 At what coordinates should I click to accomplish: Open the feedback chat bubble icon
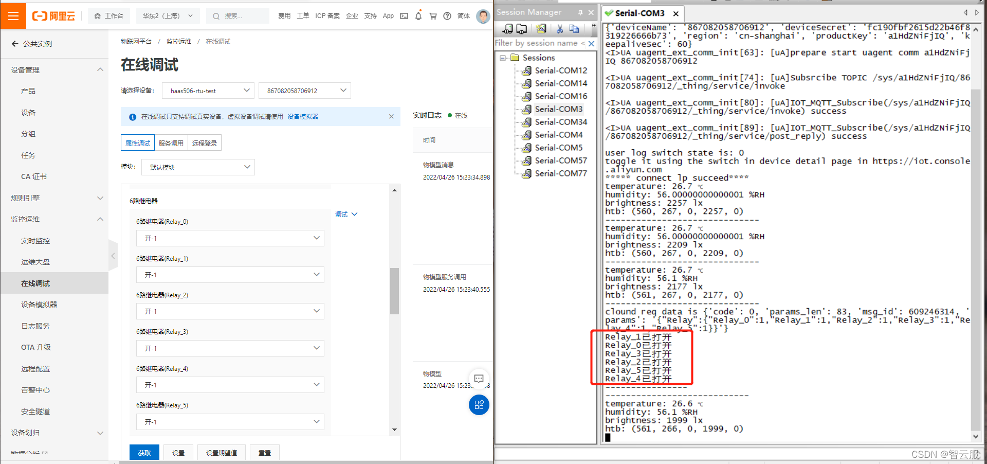click(479, 379)
